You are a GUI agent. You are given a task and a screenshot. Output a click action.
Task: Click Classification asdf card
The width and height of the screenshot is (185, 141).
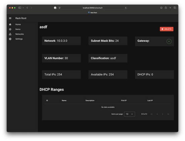tap(108, 58)
